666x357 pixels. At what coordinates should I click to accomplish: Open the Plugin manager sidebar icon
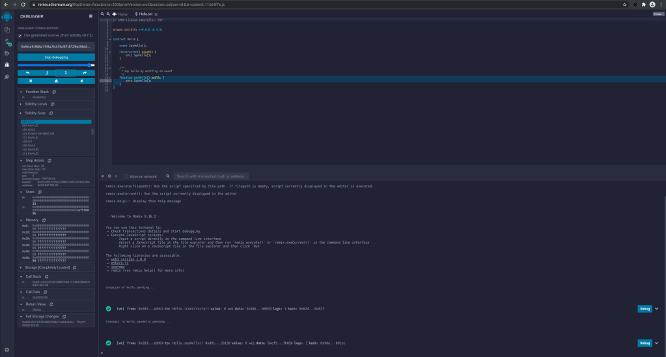pyautogui.click(x=7, y=77)
